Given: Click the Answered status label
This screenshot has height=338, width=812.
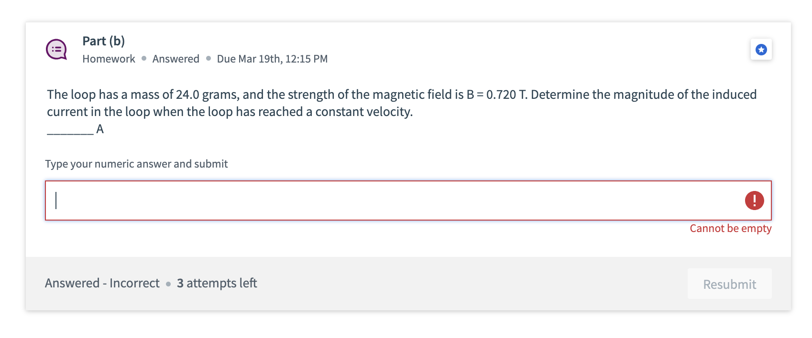Looking at the screenshot, I should [x=176, y=59].
